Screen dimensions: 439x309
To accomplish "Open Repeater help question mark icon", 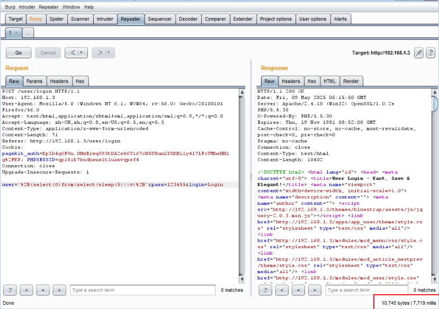I will coord(431,52).
